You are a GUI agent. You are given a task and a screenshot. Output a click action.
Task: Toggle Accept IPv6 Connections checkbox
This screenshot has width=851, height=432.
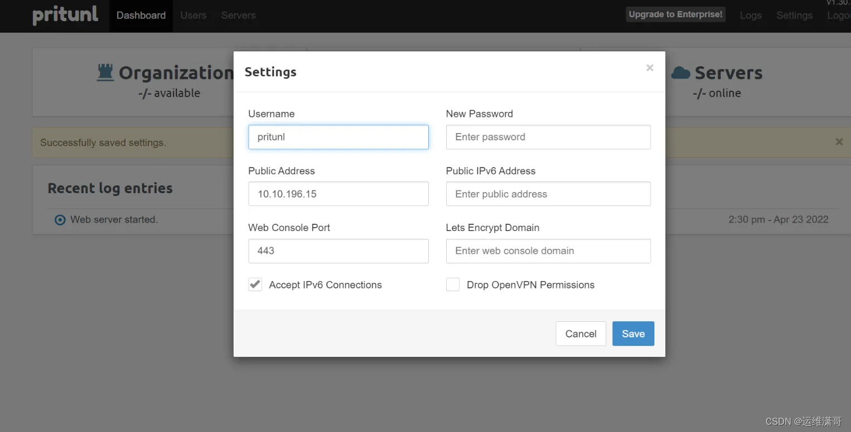tap(255, 284)
